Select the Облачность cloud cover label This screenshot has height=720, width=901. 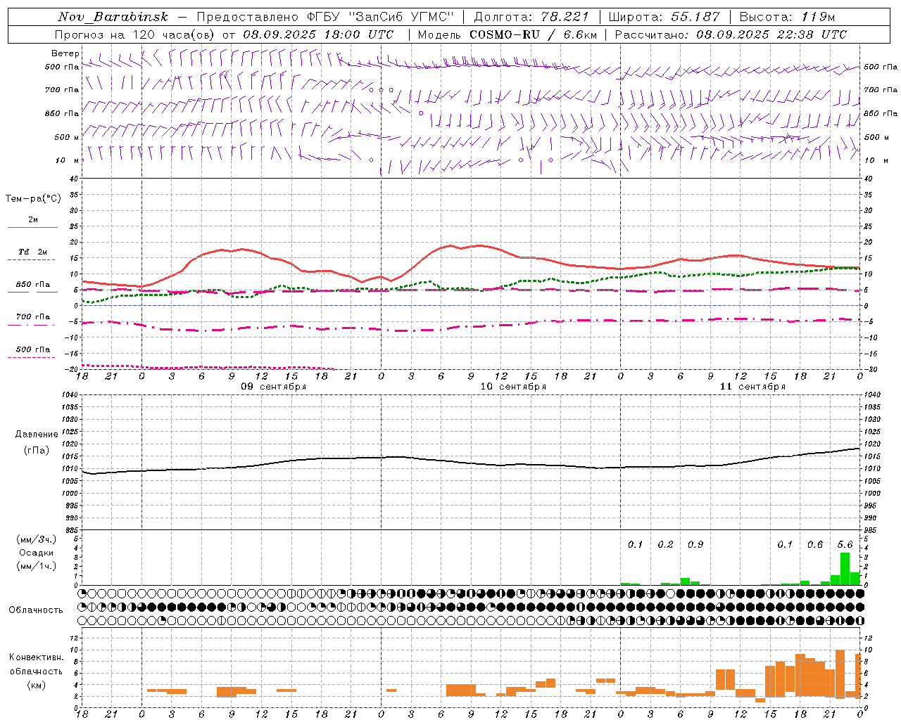point(36,610)
